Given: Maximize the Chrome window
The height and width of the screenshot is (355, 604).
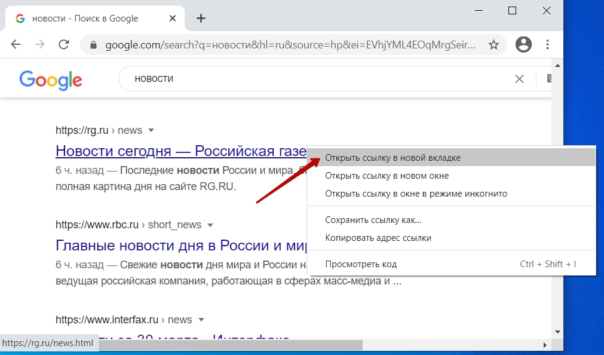Looking at the screenshot, I should point(513,11).
